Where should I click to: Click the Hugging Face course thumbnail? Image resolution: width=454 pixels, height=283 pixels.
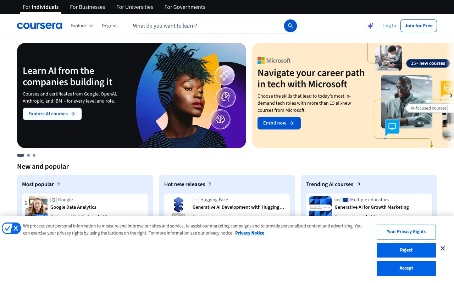tap(178, 206)
